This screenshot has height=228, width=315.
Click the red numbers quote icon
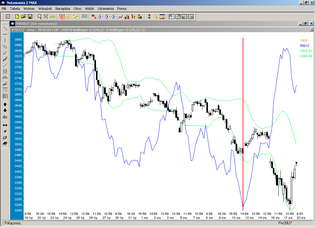[62, 17]
